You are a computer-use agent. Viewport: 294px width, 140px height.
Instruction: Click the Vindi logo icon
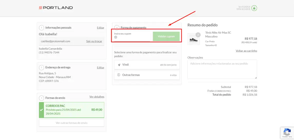coord(119,65)
